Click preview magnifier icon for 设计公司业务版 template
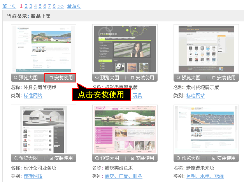Viewport: 244px width, 182px height. click(x=16, y=158)
